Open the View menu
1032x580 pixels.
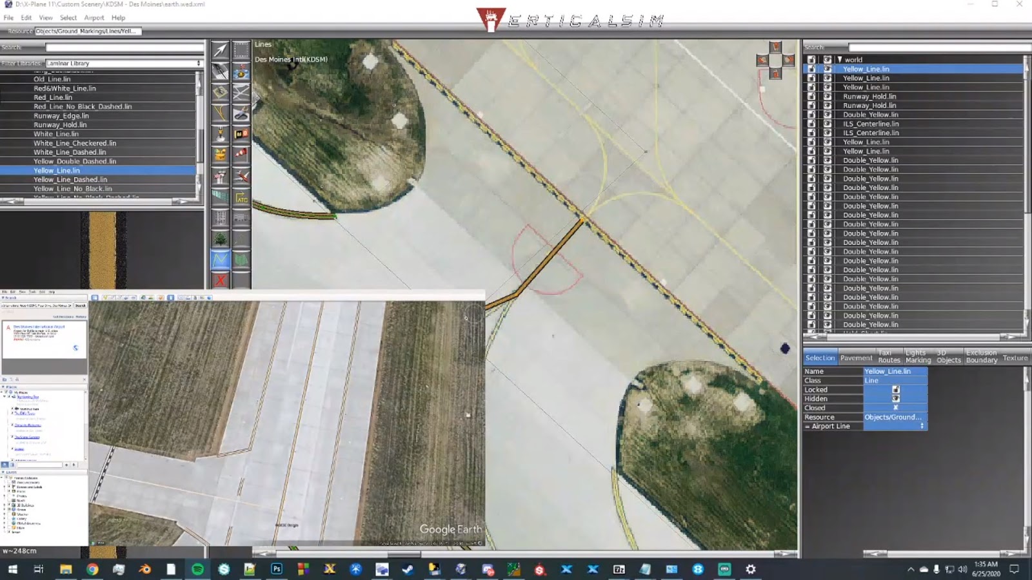[x=45, y=17]
